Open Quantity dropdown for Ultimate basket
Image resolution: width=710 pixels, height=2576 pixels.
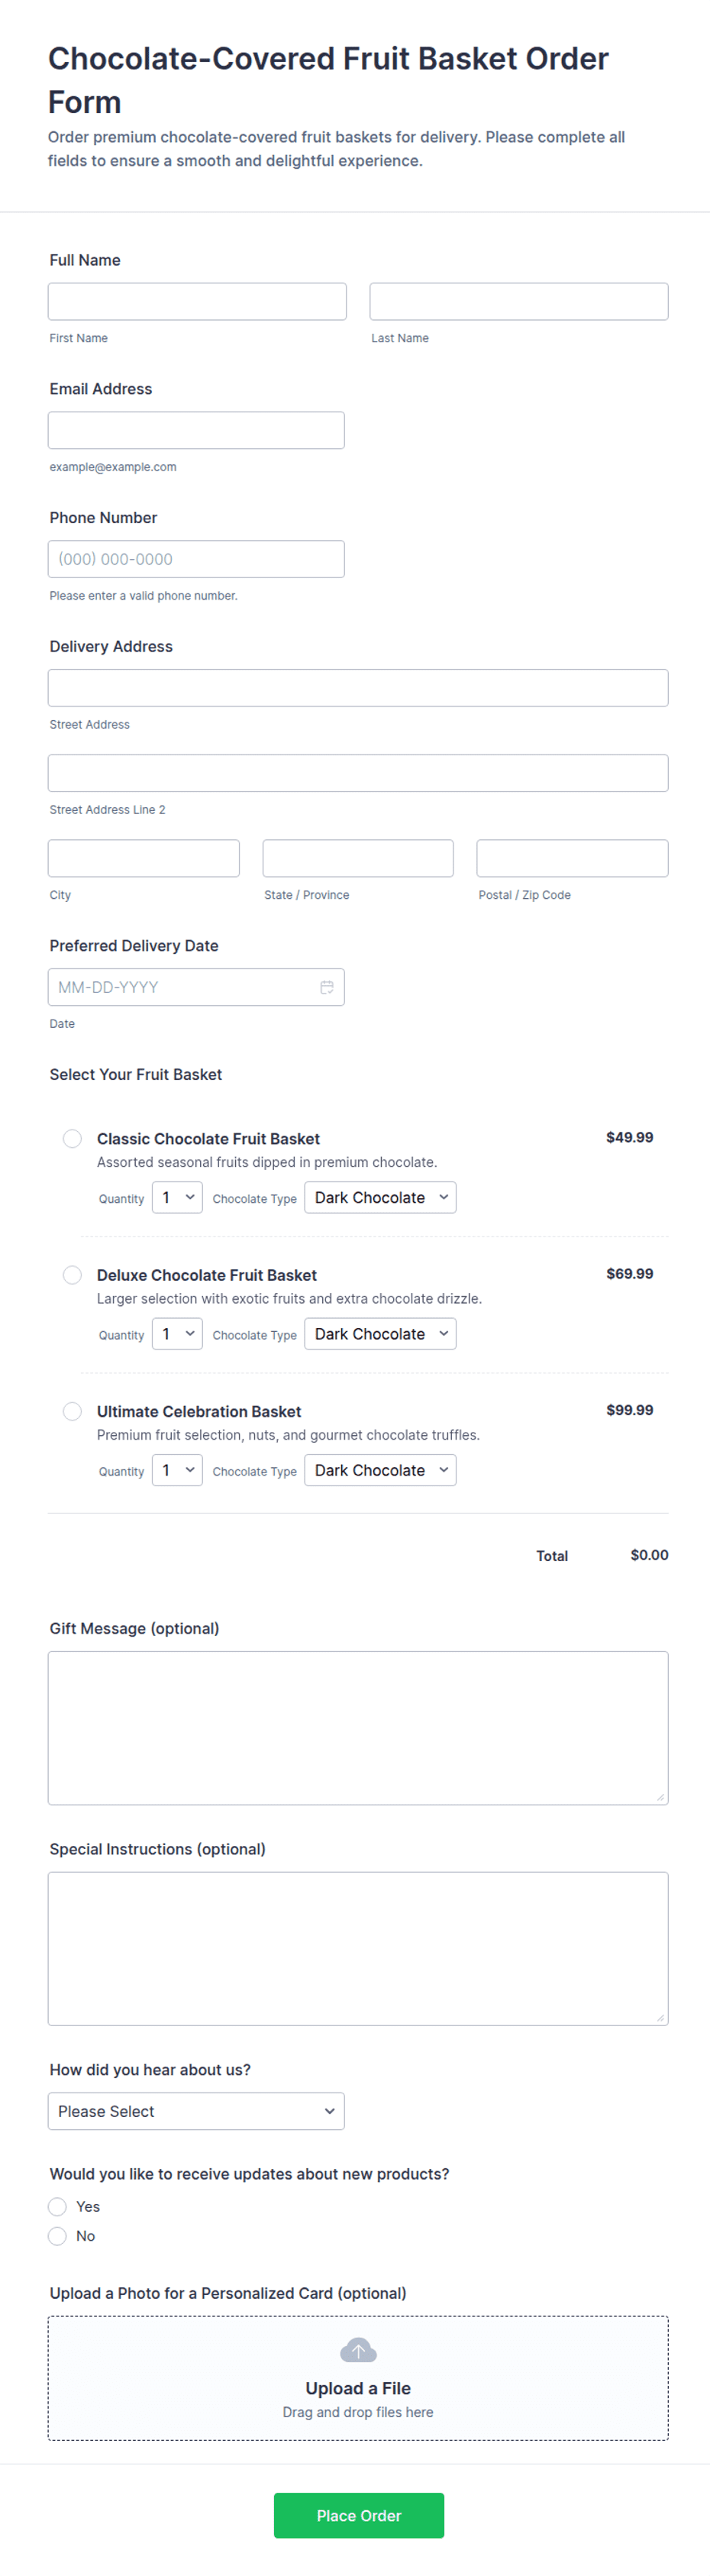coord(177,1470)
